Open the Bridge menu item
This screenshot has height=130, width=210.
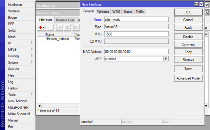[20, 17]
